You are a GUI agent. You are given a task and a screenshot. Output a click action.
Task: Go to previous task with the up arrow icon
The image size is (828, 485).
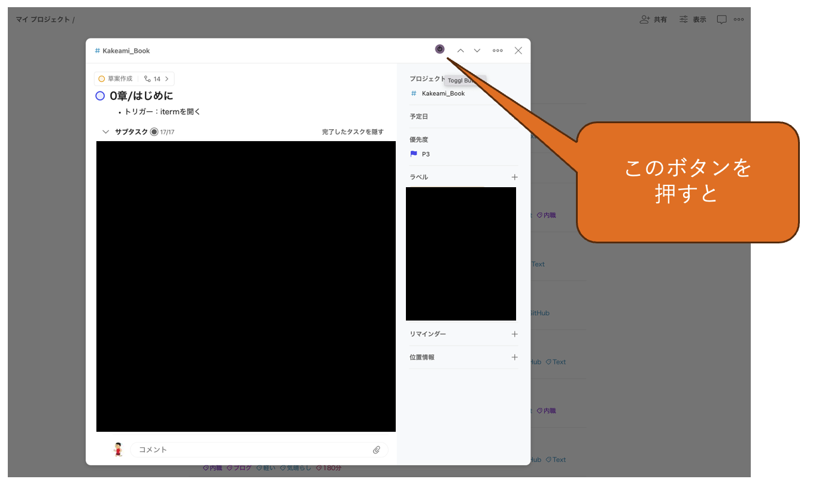pyautogui.click(x=460, y=50)
